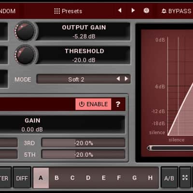Click the A/B comparison button
193x193 pixels.
click(169, 178)
